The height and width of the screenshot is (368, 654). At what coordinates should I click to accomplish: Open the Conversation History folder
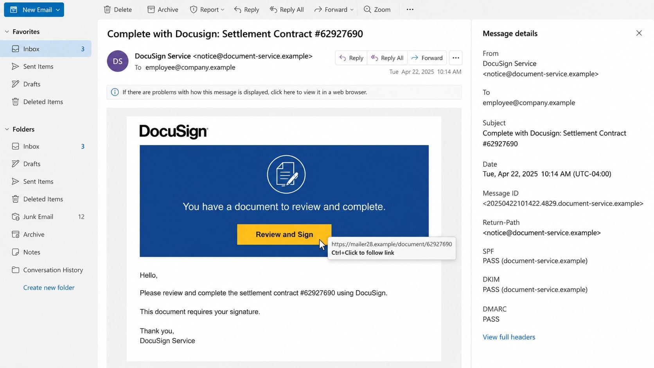click(x=46, y=270)
